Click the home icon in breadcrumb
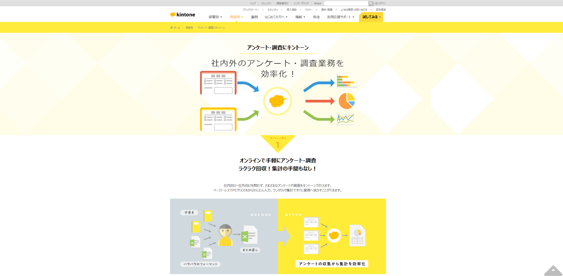Image resolution: width=563 pixels, height=276 pixels. 171,28
